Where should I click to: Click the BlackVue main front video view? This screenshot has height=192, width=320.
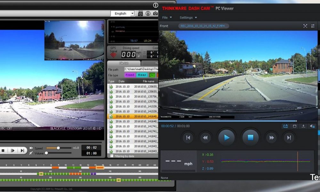52,80
